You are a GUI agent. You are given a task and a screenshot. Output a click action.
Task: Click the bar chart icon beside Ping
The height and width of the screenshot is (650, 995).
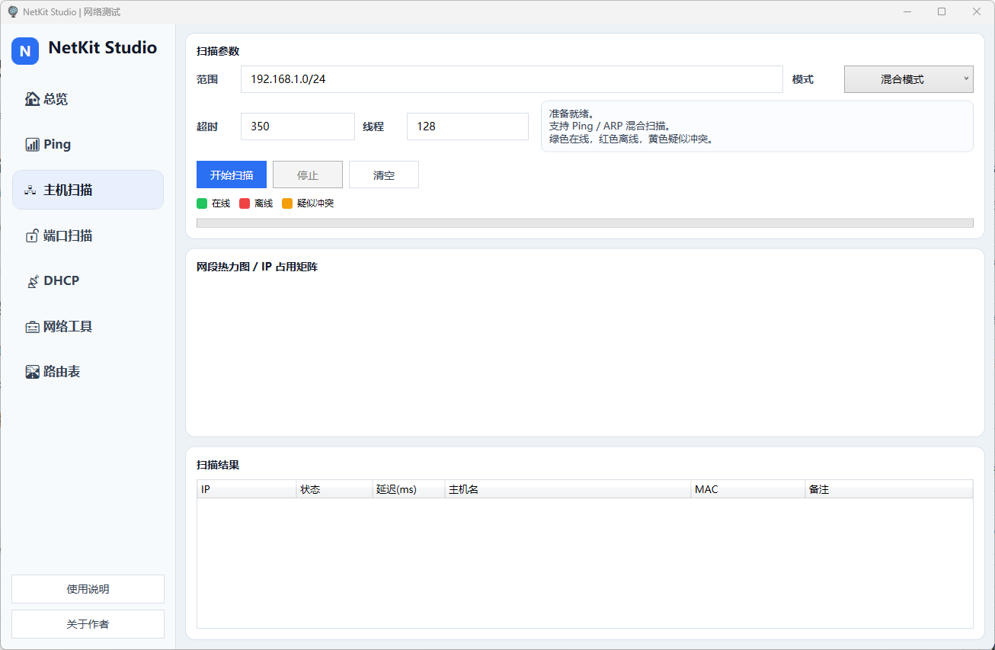32,145
